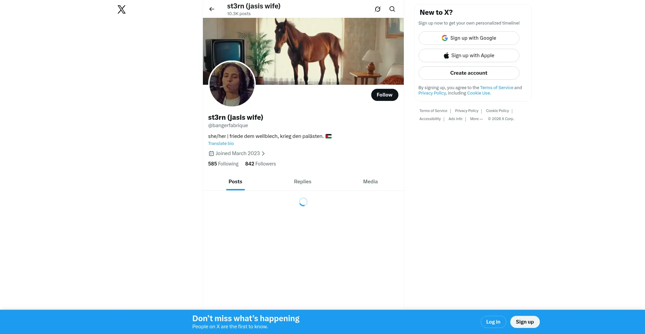Viewport: 645px width, 334px height.
Task: Switch to the Replies tab
Action: (x=303, y=182)
